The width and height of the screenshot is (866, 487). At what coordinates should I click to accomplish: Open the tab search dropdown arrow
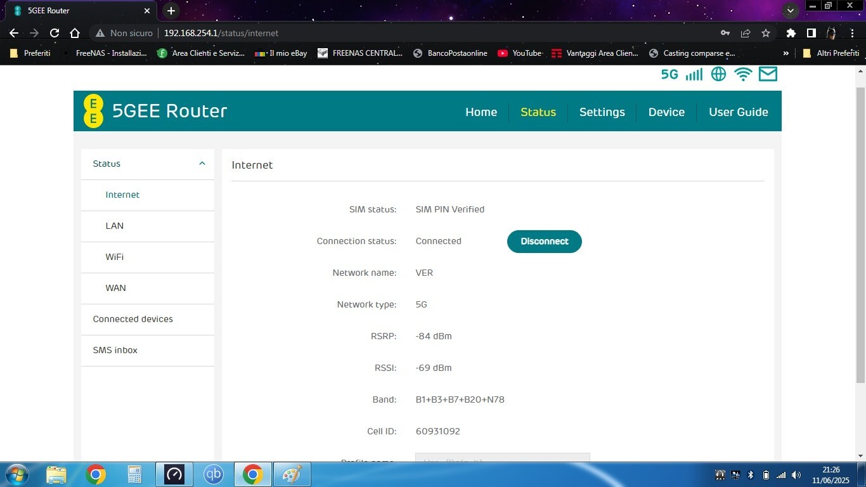click(x=791, y=11)
